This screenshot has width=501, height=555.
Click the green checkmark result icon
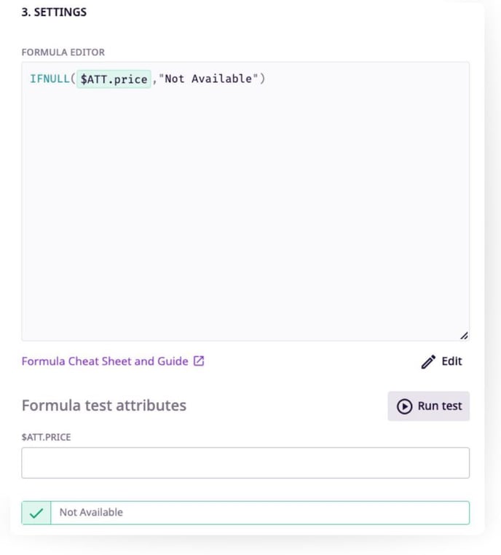36,513
